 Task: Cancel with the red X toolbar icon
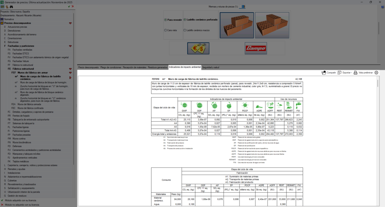73,7
